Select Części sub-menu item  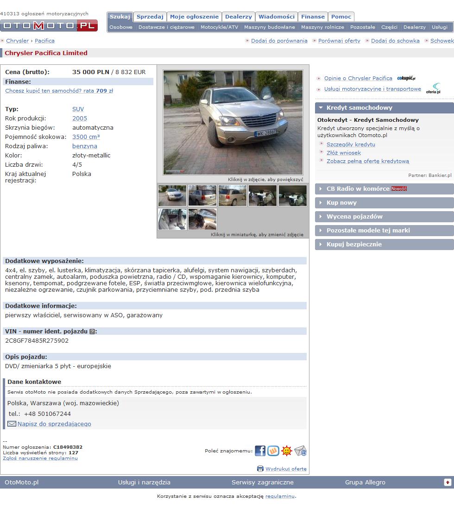pyautogui.click(x=389, y=27)
